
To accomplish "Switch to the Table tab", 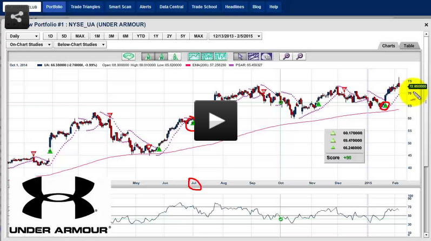I will (x=409, y=46).
